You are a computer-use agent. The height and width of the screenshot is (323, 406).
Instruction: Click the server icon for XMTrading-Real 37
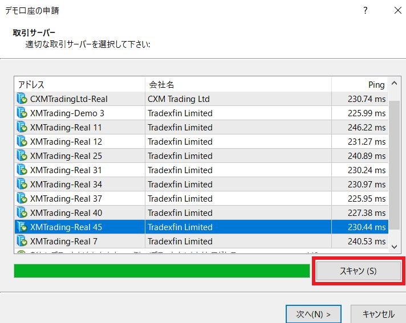pos(22,199)
